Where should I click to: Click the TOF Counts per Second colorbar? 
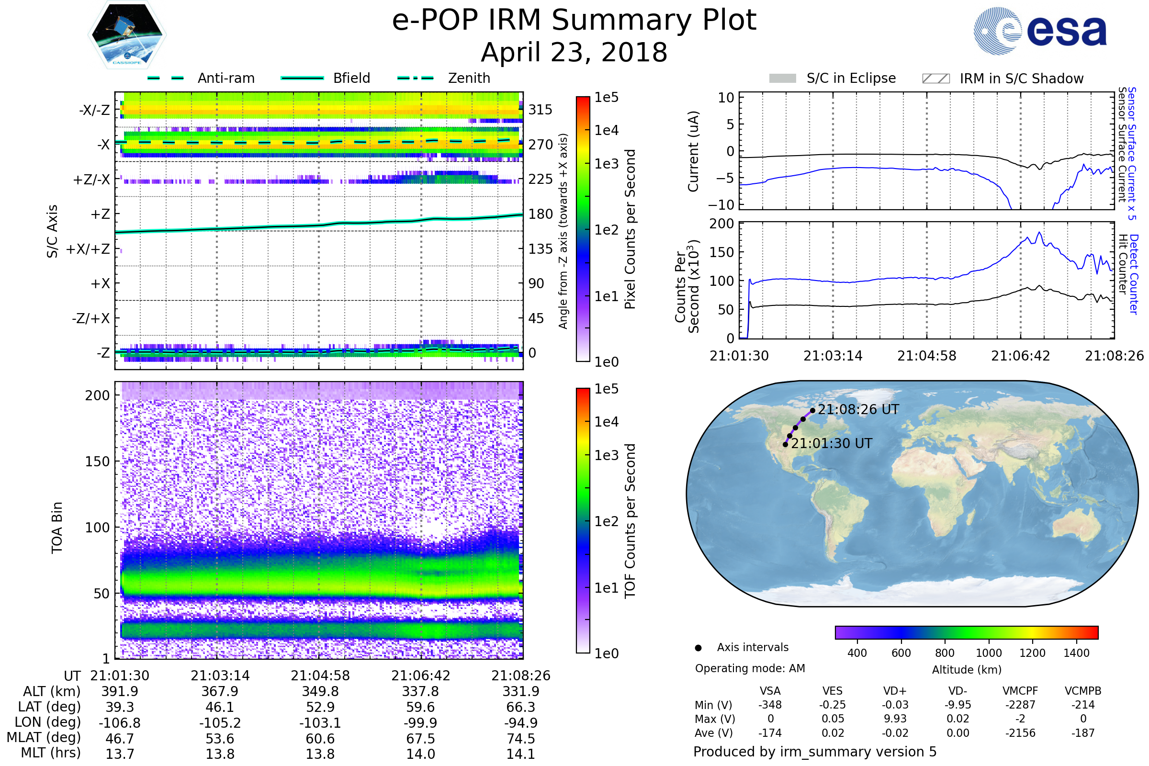tap(583, 520)
